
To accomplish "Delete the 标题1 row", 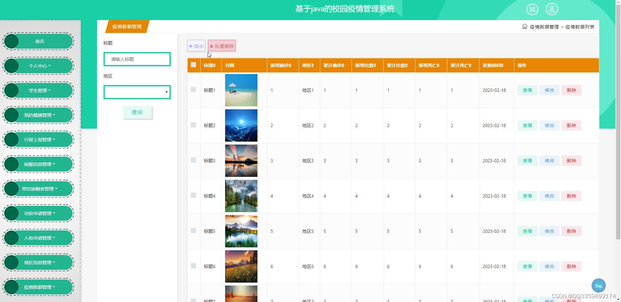I will point(572,90).
